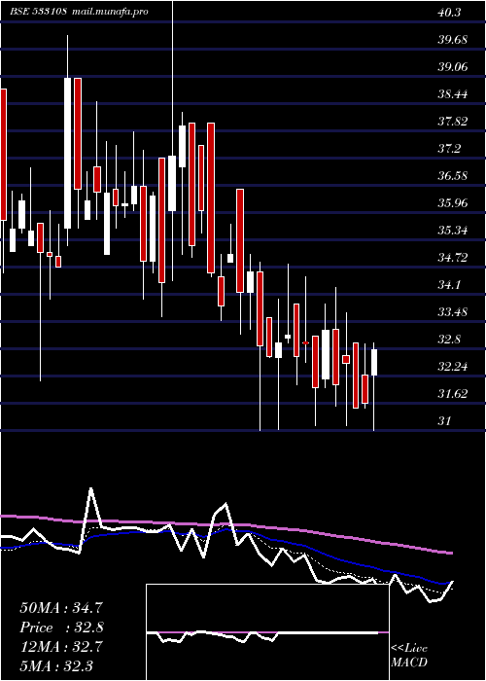Click the 39.06 price axis label
Screen dimensions: 486x681
pos(452,67)
